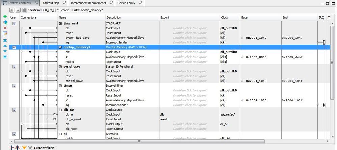Viewport: 337px width, 150px height.
Task: Click the lock icon beside base 0x2004_1000
Action: (x=242, y=100)
